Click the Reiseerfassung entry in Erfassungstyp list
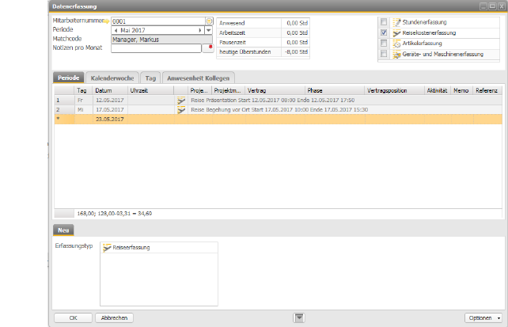This screenshot has height=327, width=508. click(x=127, y=247)
